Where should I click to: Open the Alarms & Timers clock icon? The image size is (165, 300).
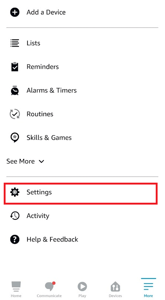pyautogui.click(x=15, y=90)
